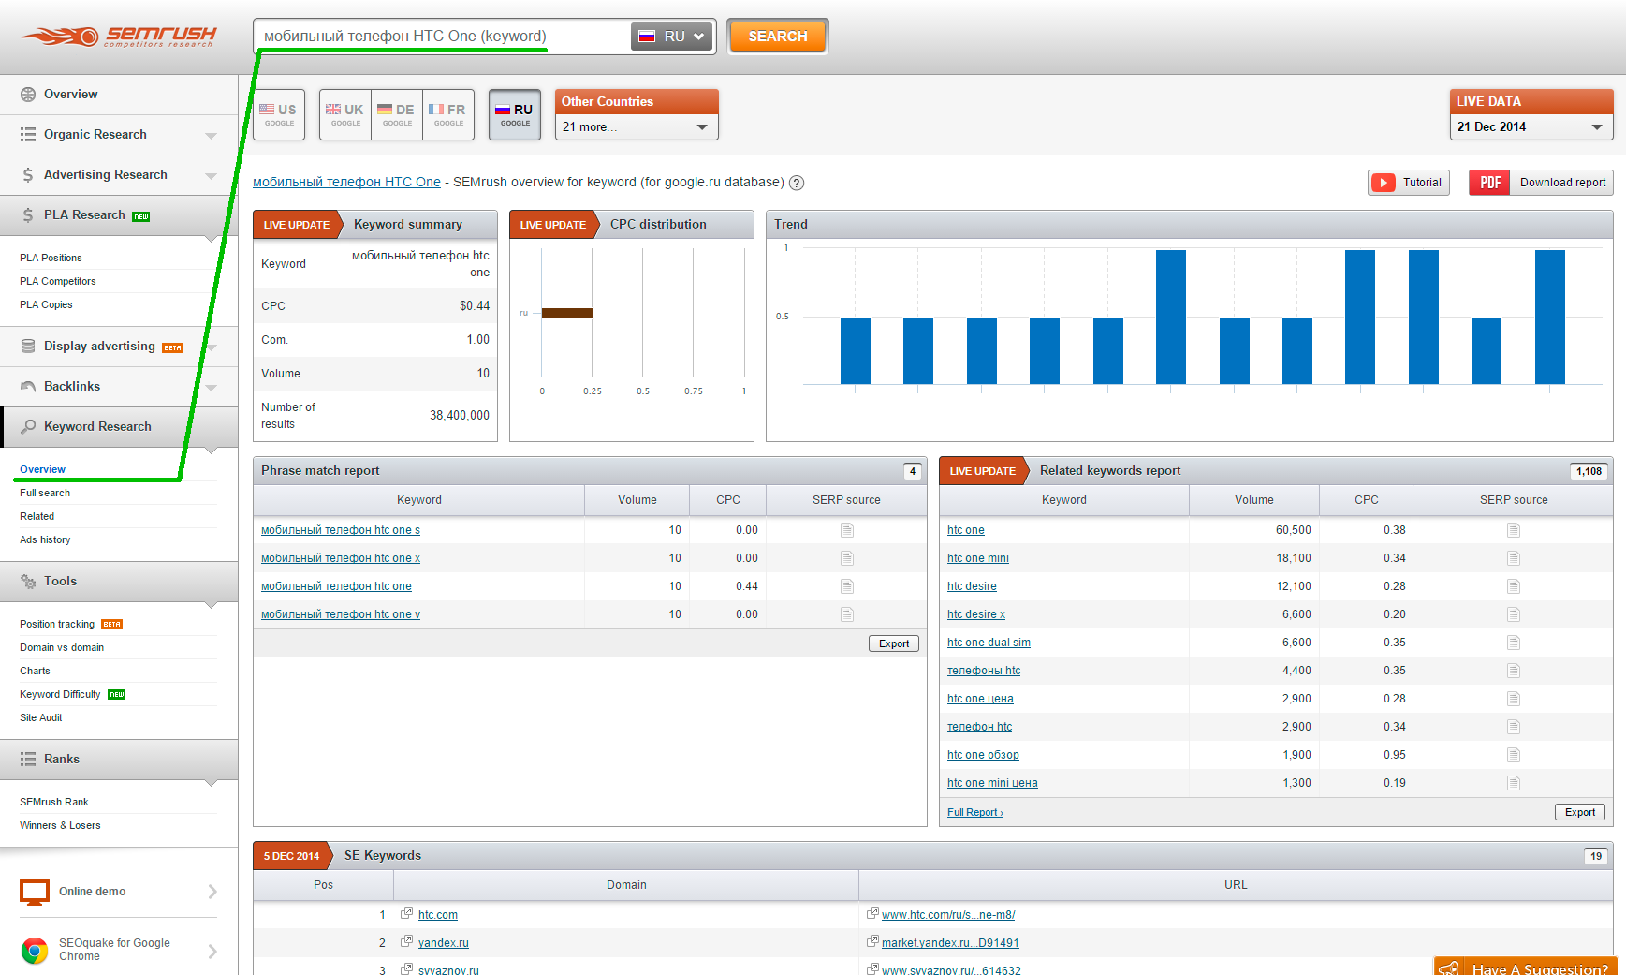Select the DE Google database

[x=397, y=114]
